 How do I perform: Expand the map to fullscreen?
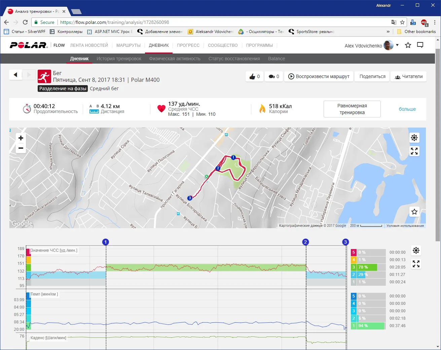tap(414, 151)
